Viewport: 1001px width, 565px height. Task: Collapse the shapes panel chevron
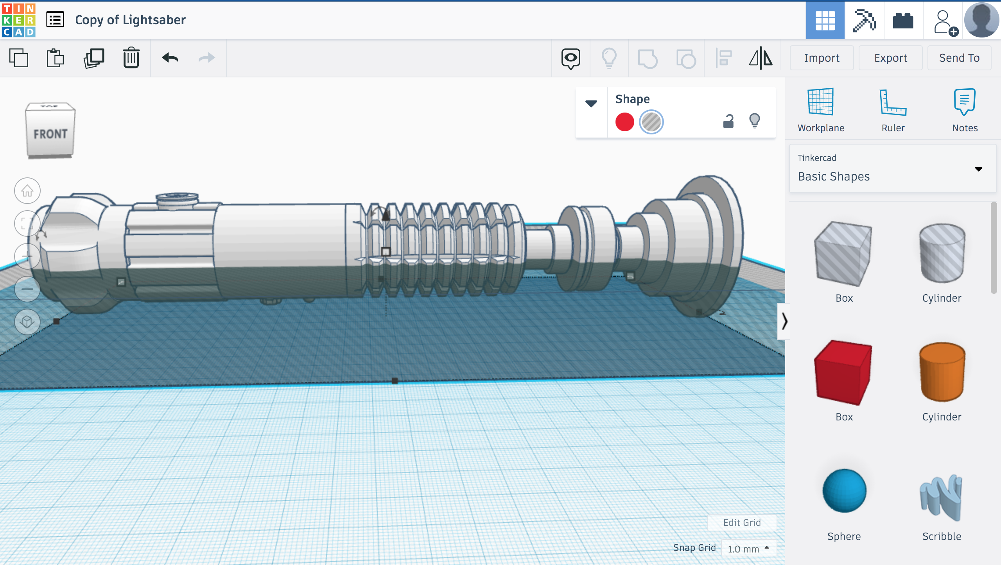[784, 321]
